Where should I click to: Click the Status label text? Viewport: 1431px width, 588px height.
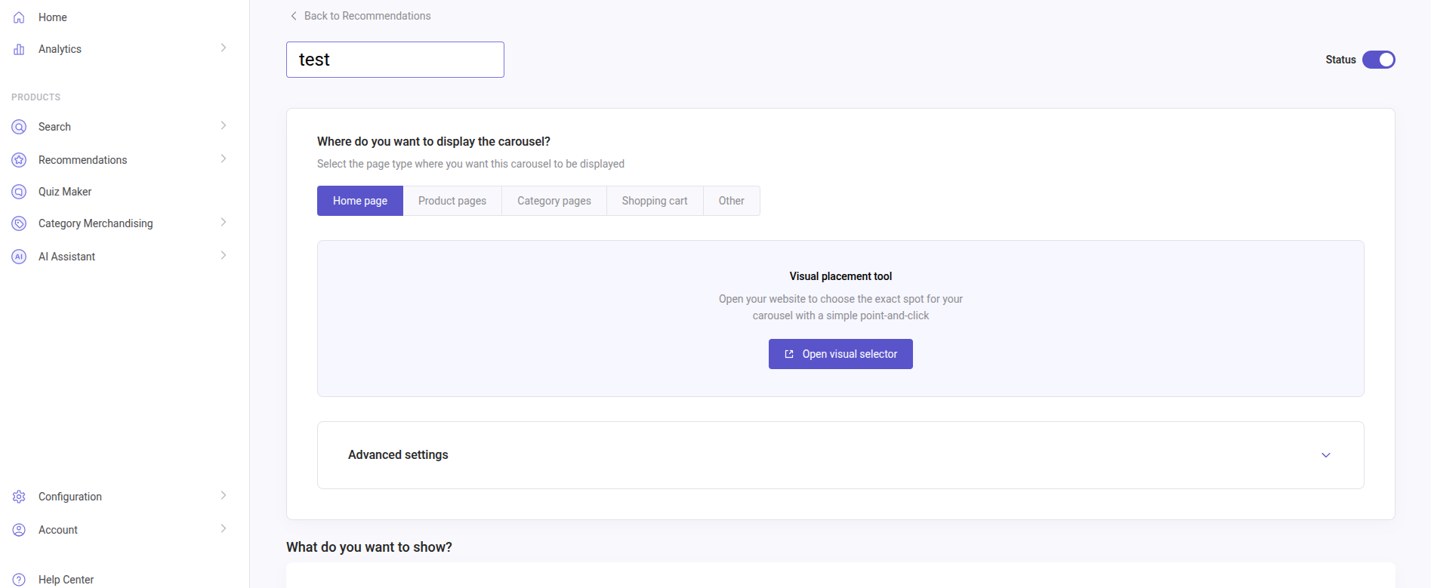click(x=1340, y=60)
